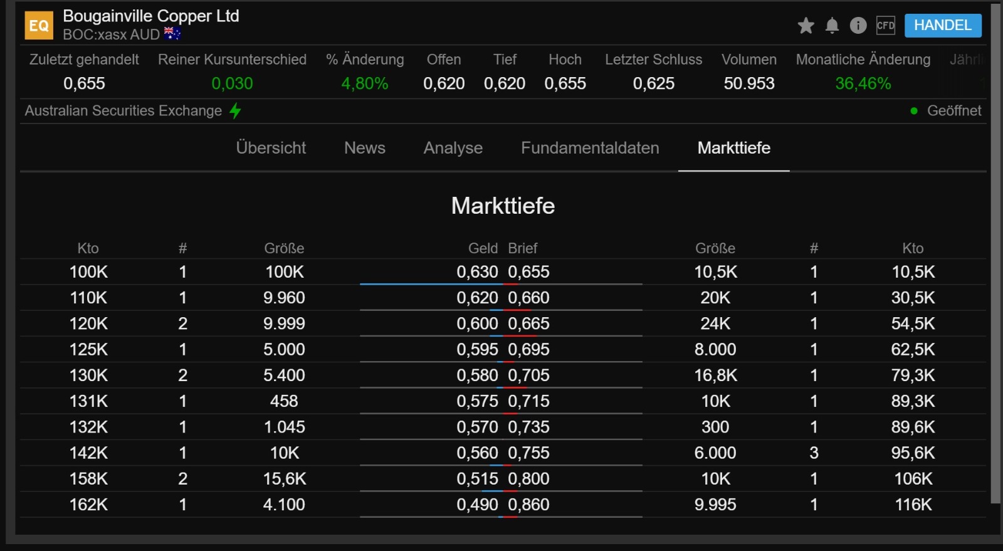Click the Zuletzt gehandelt value 0,655
The image size is (1003, 551).
tap(84, 83)
